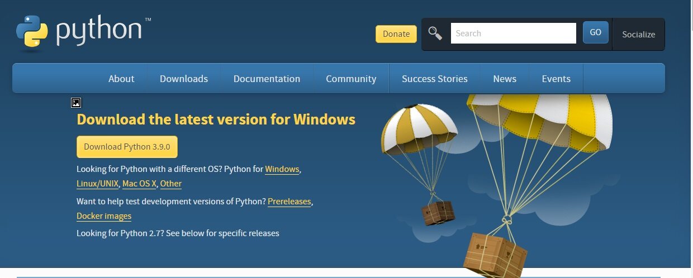This screenshot has width=693, height=278.
Task: Open the Documentation menu
Action: pos(267,79)
